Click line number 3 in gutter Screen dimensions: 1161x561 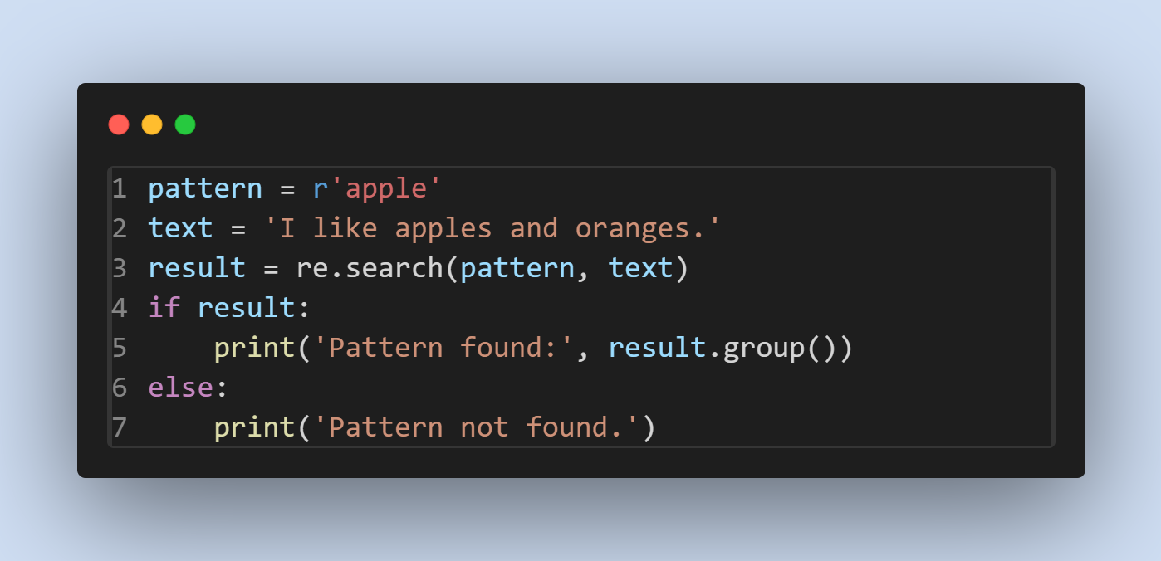(x=120, y=268)
